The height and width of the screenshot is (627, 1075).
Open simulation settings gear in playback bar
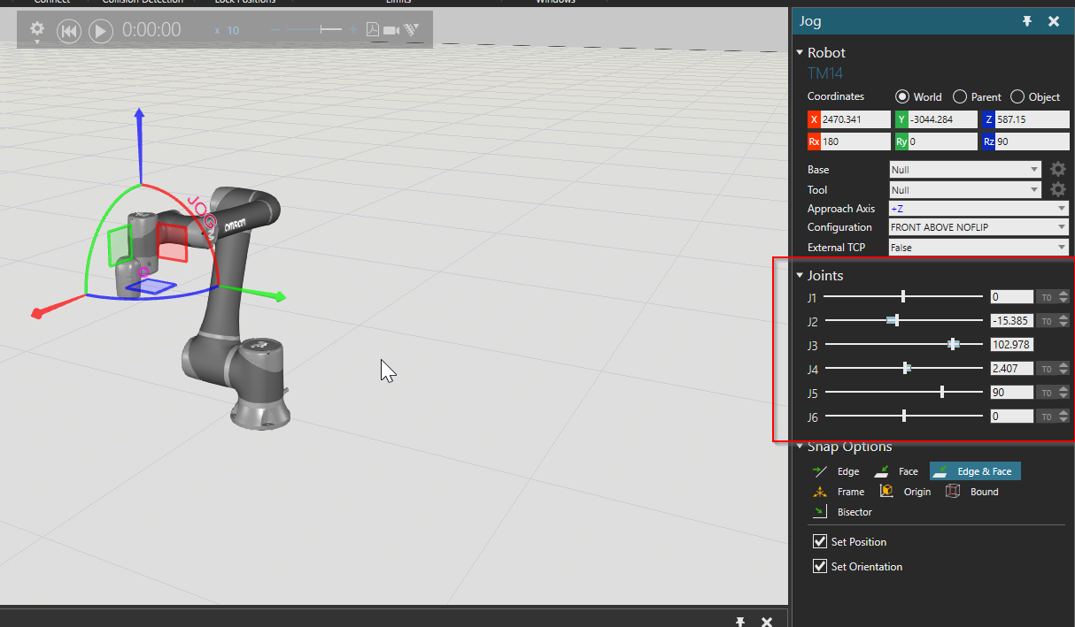pos(37,30)
